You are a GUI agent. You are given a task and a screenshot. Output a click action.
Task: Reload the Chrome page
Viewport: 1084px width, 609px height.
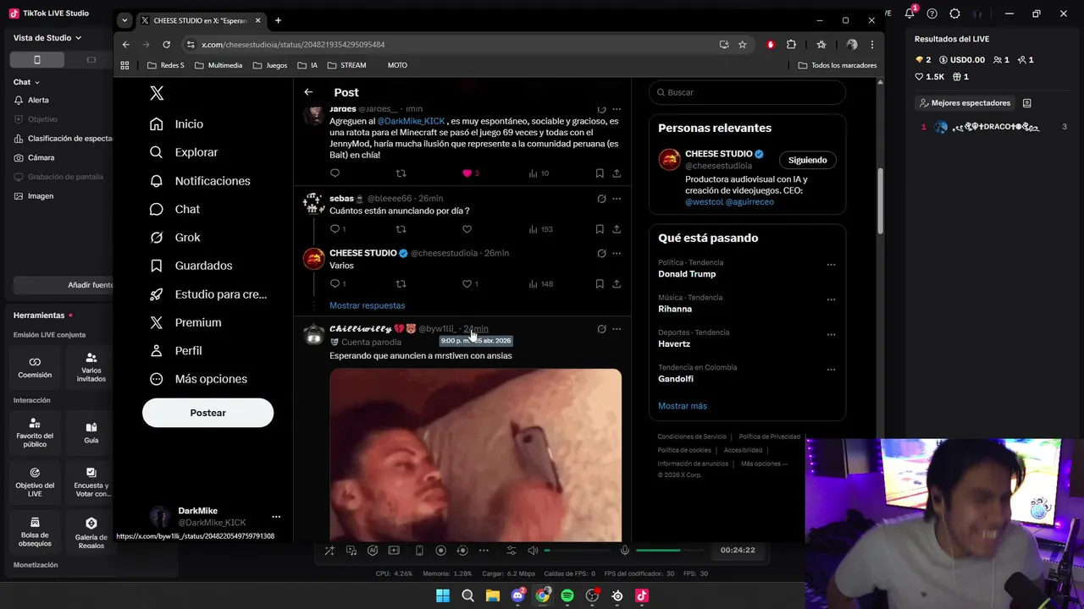point(166,45)
